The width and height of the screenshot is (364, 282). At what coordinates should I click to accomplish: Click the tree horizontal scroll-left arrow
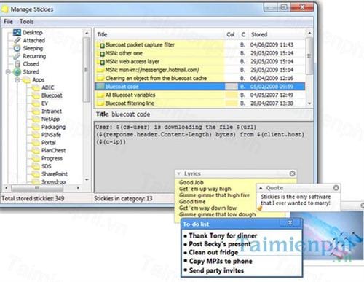pos(7,188)
